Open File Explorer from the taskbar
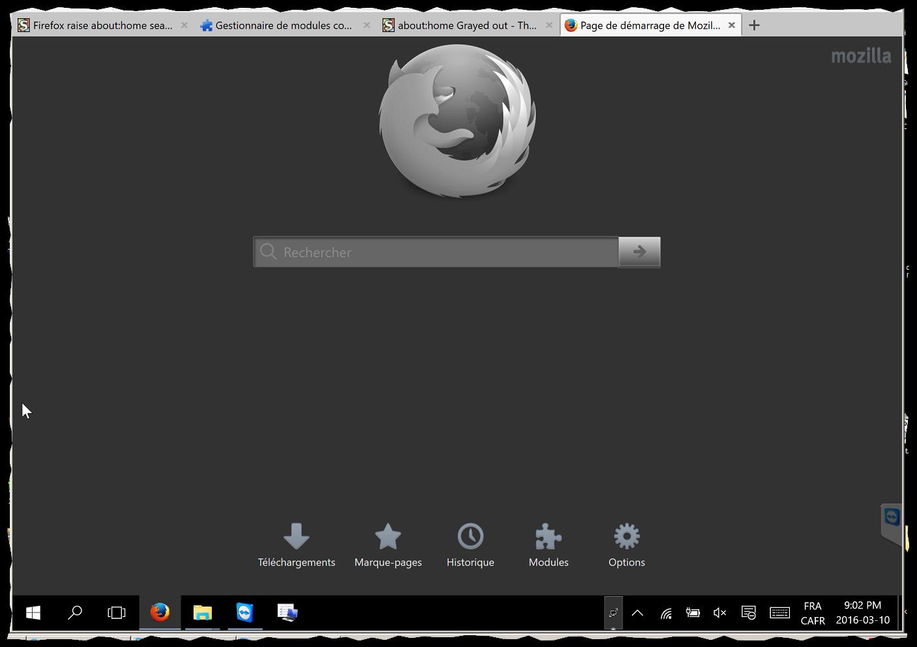The height and width of the screenshot is (647, 917). click(x=203, y=612)
